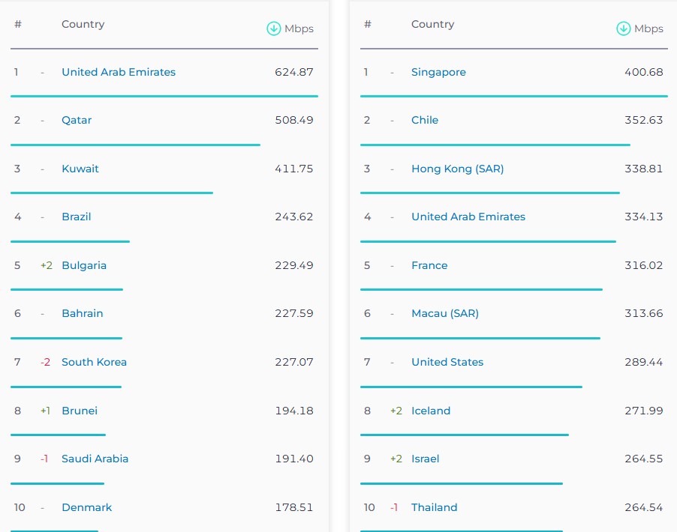Image resolution: width=677 pixels, height=532 pixels.
Task: Select the Macau (SAR) link
Action: pos(445,313)
